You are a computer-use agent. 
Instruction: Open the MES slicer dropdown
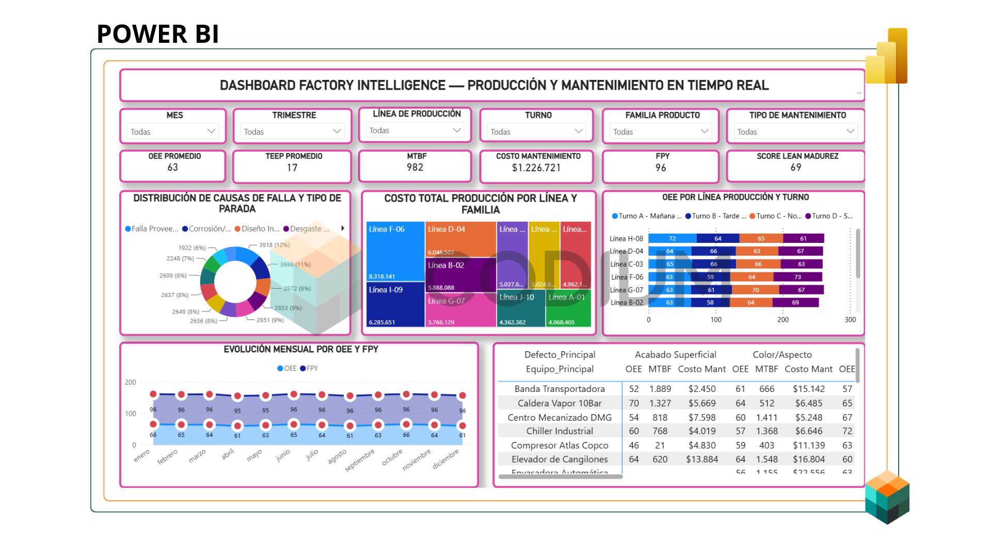click(173, 132)
